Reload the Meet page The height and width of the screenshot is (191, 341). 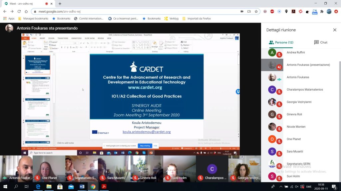19,12
